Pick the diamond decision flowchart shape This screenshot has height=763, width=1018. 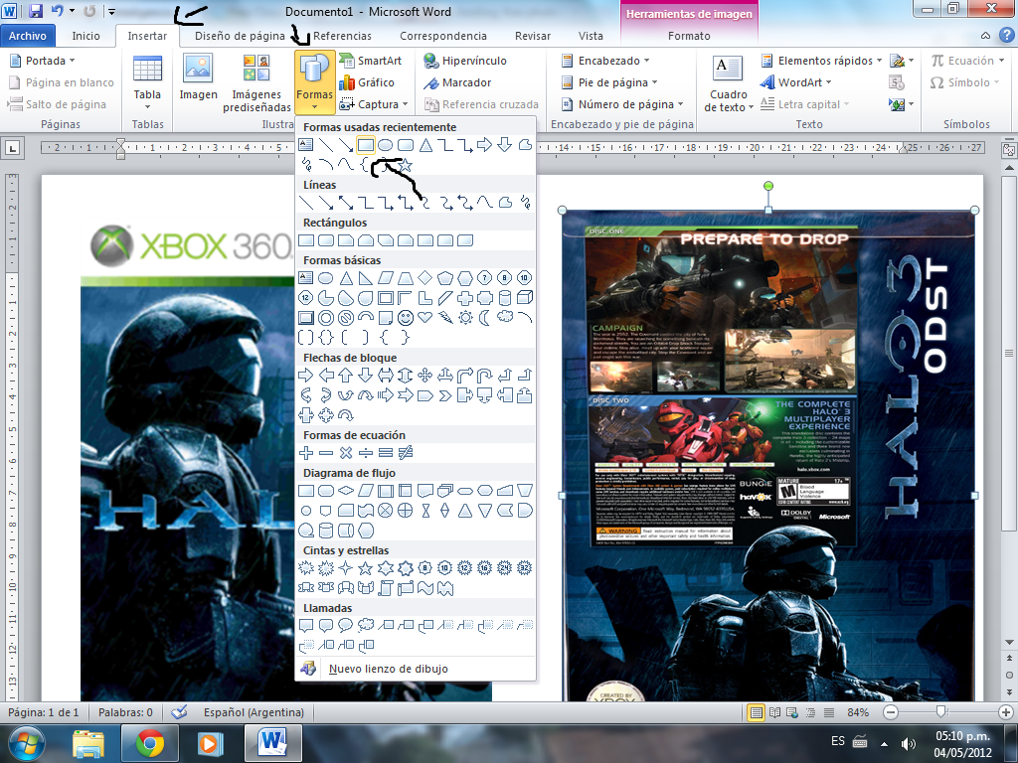[x=346, y=491]
